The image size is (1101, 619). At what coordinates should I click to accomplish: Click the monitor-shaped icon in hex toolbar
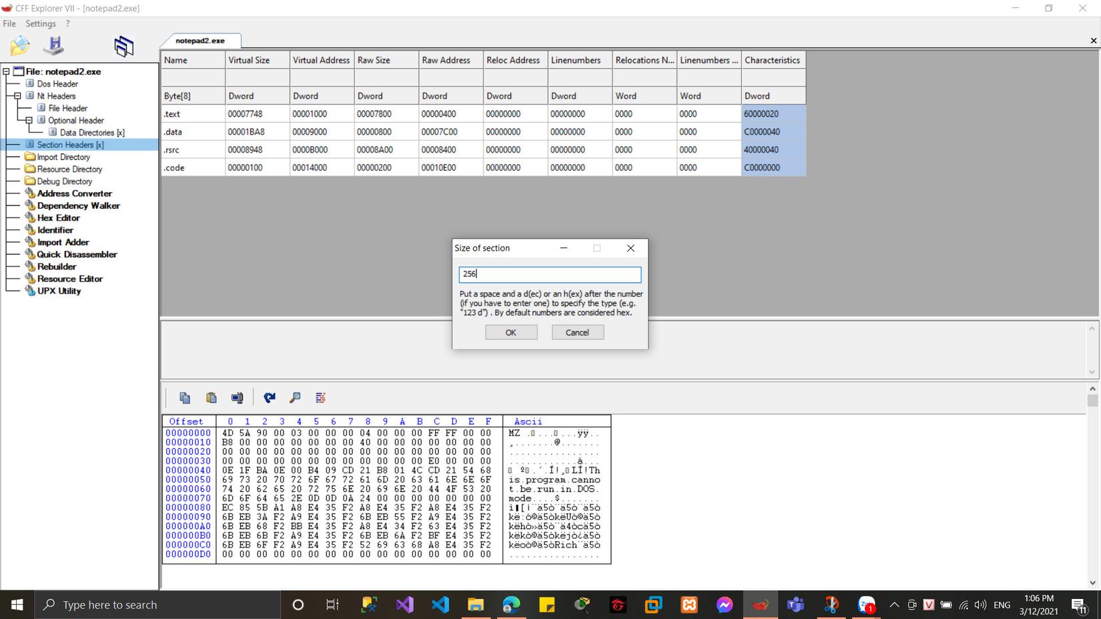click(237, 398)
